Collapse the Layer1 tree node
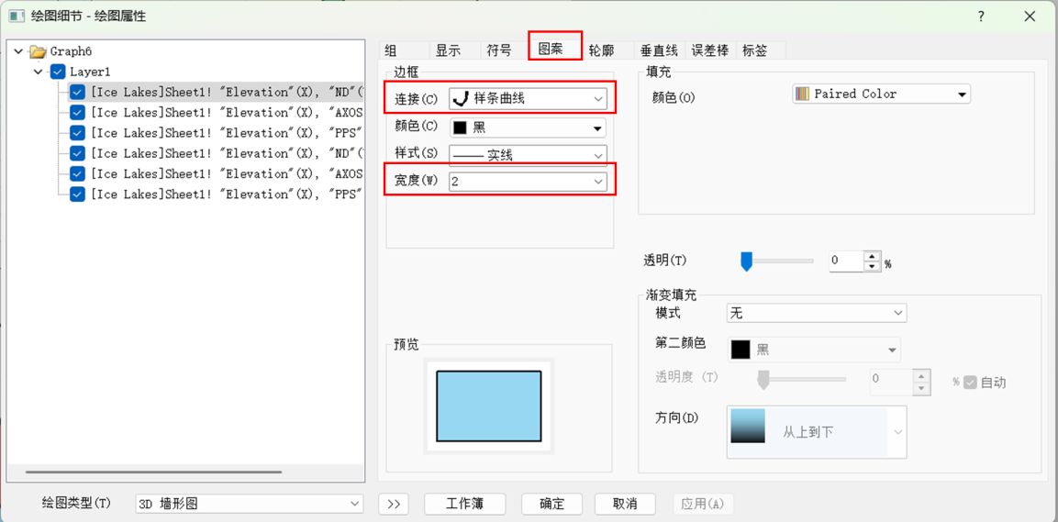This screenshot has height=522, width=1058. (x=38, y=72)
